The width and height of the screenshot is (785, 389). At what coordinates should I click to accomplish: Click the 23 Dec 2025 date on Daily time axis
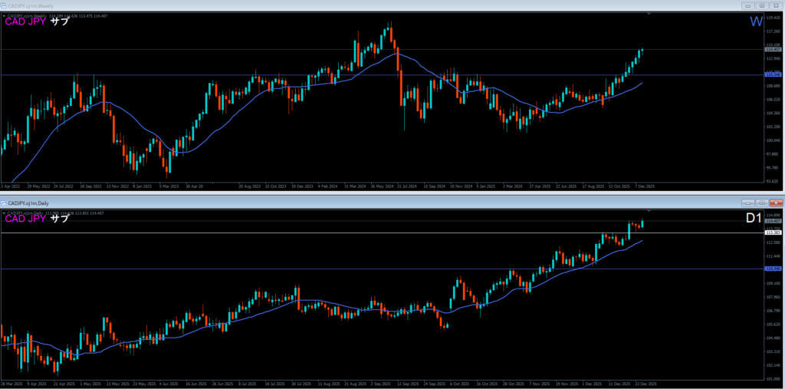point(644,383)
